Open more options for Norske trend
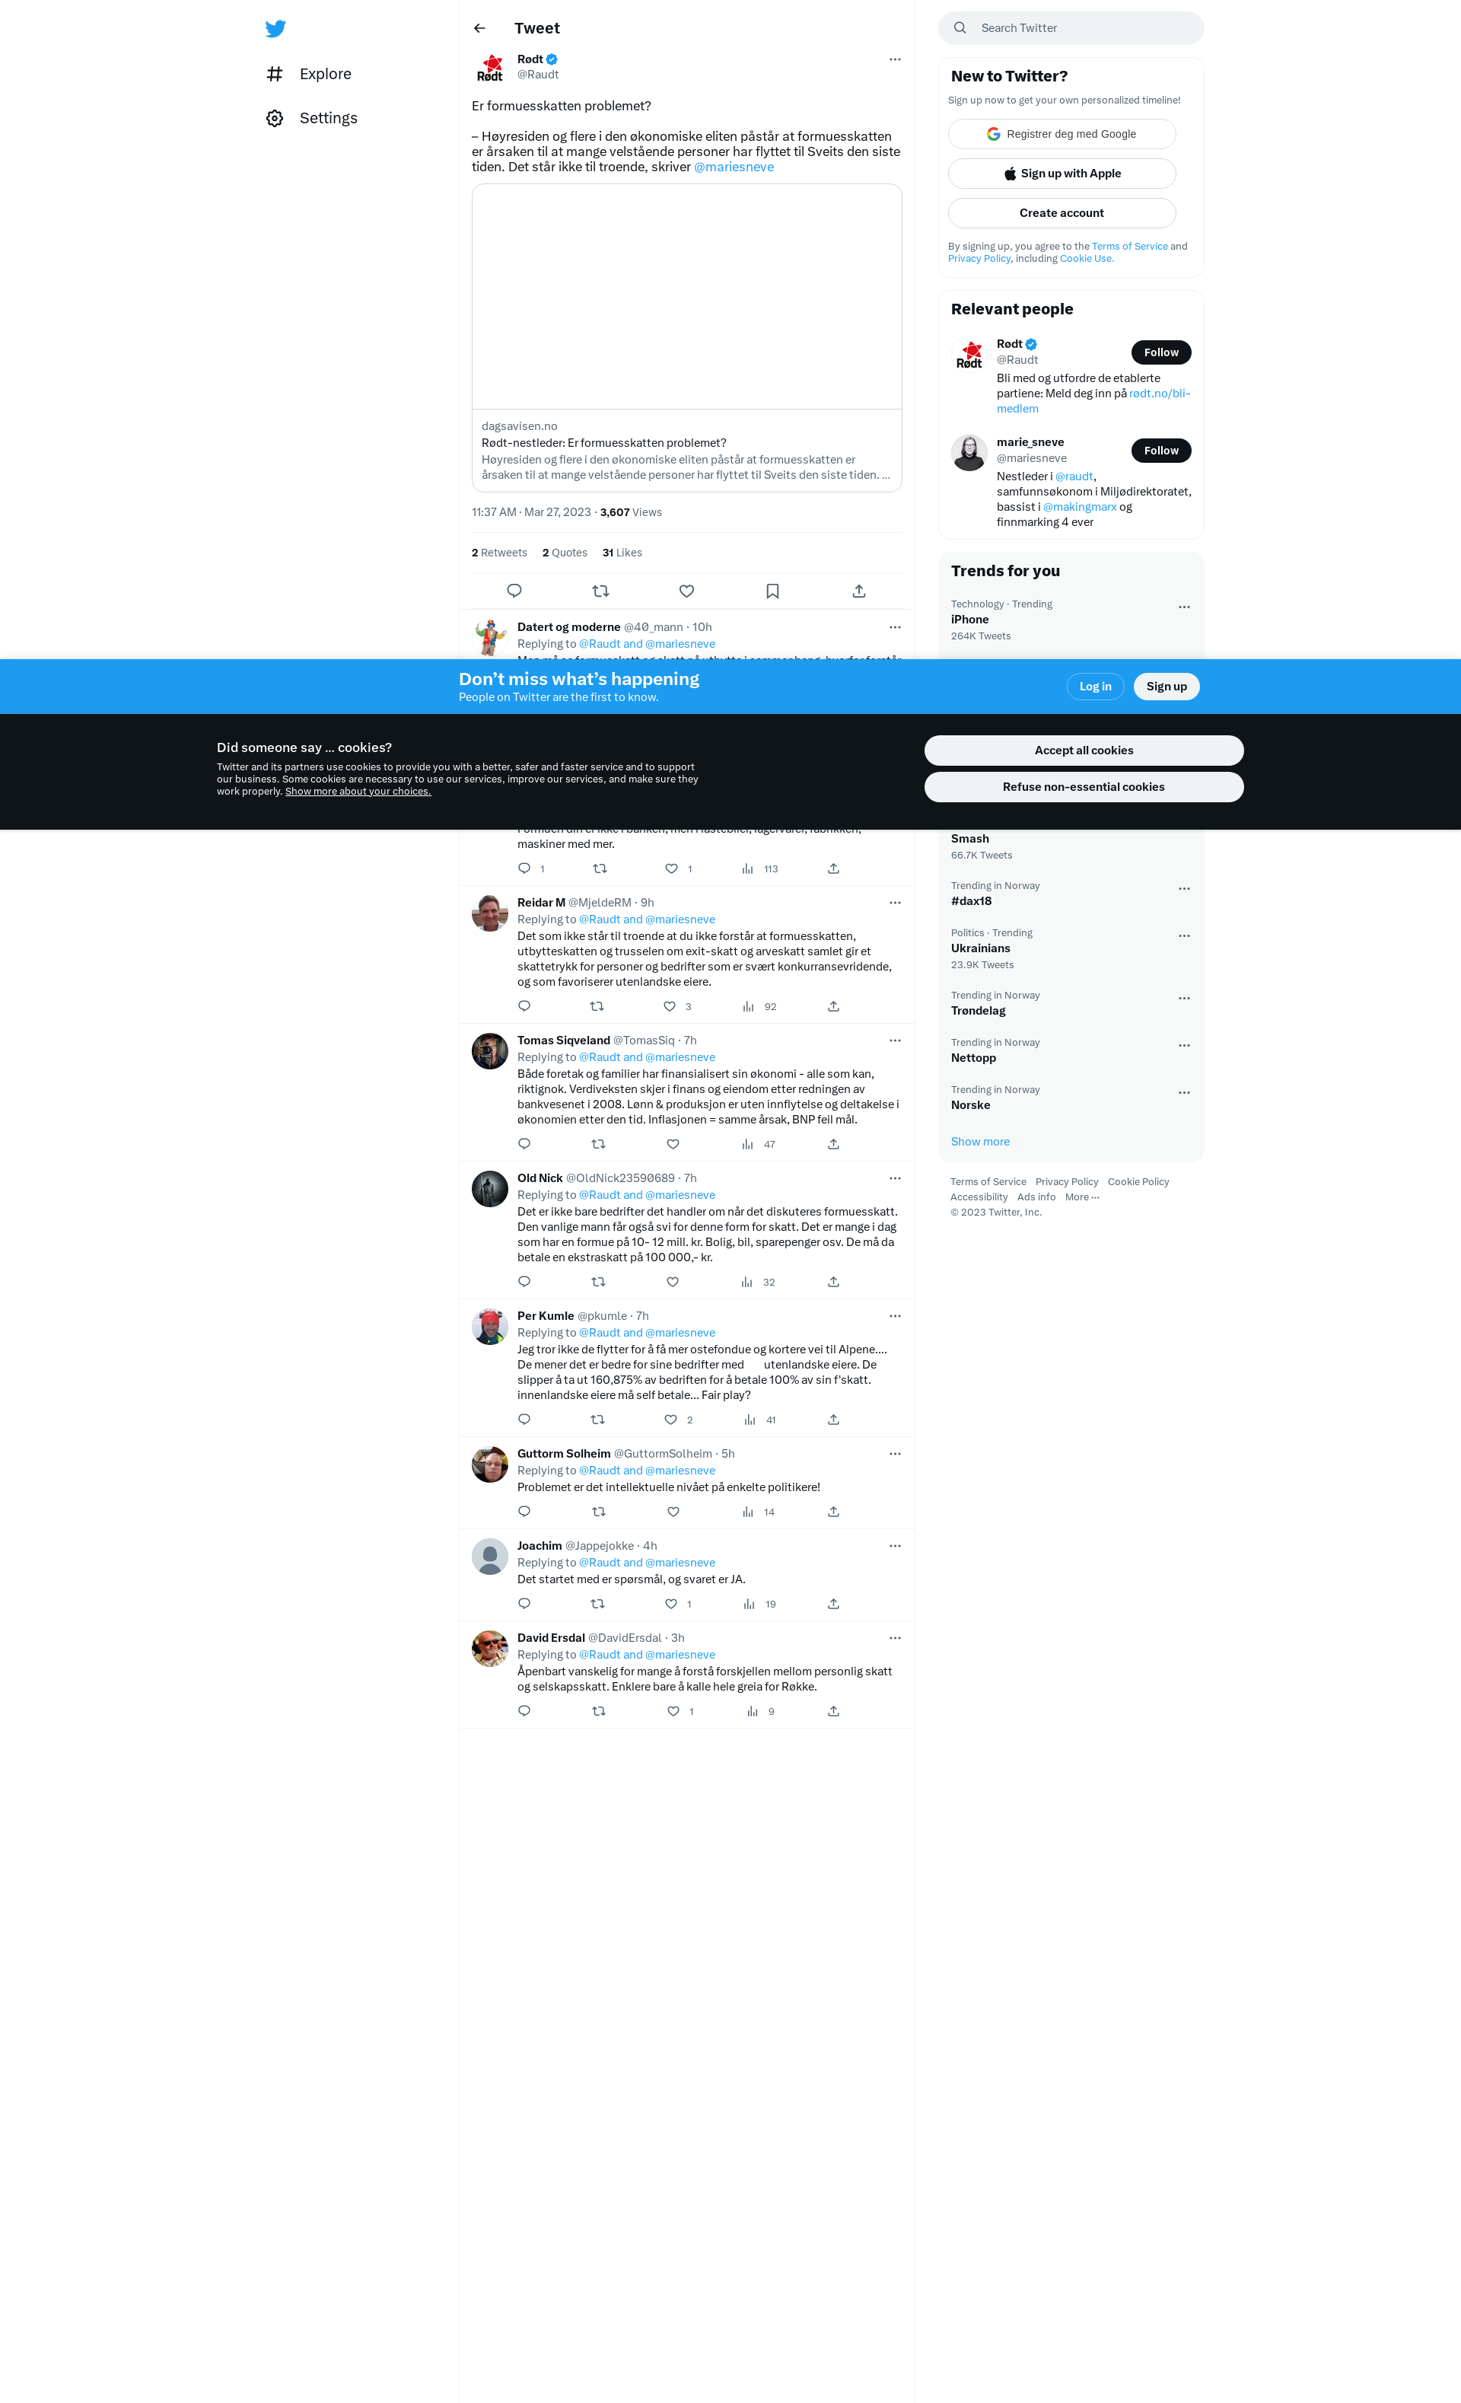 pos(1184,1092)
